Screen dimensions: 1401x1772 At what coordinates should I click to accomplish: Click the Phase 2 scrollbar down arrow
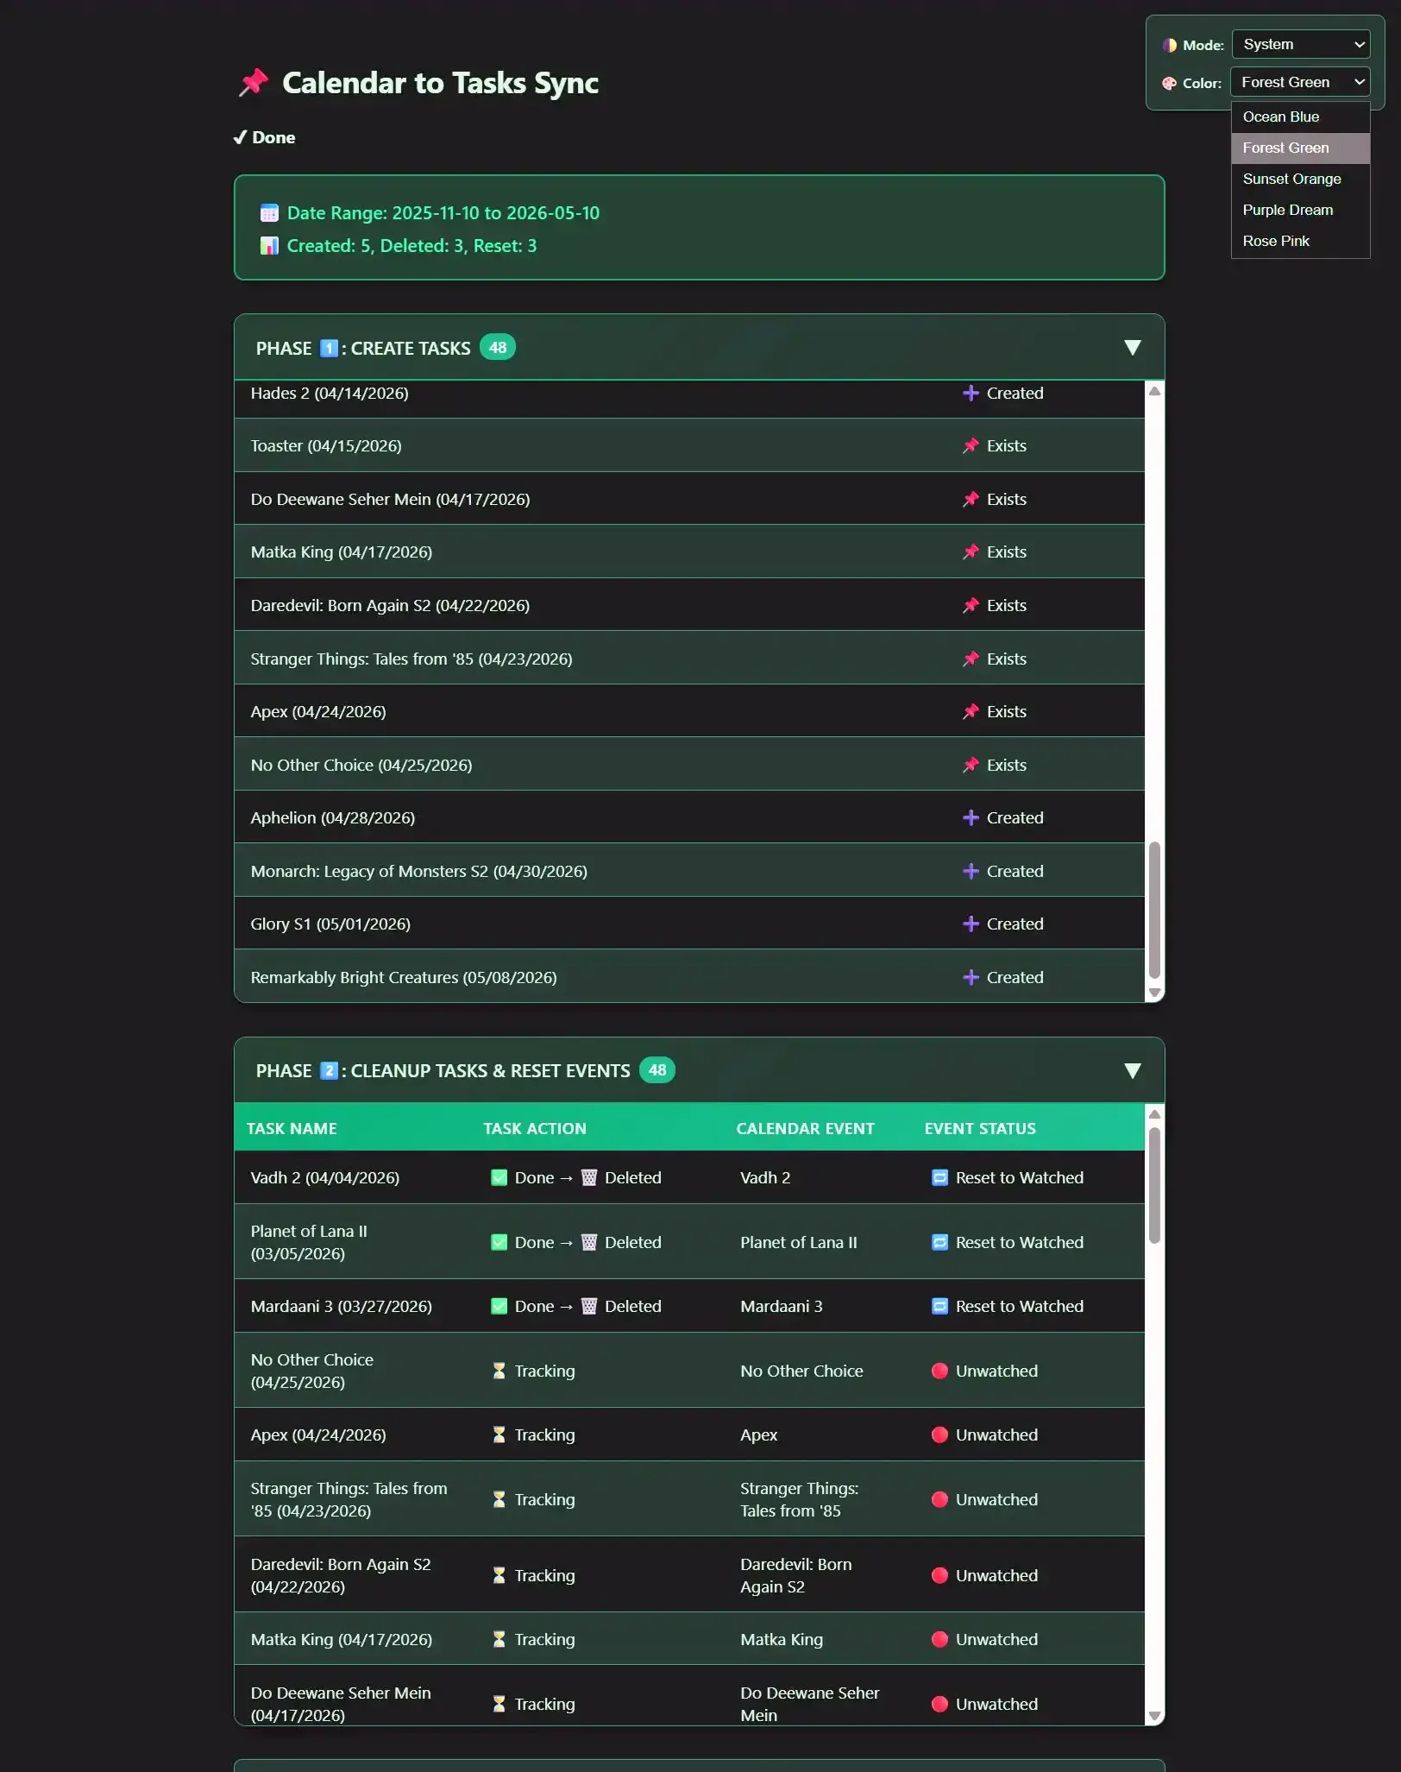pyautogui.click(x=1154, y=1717)
